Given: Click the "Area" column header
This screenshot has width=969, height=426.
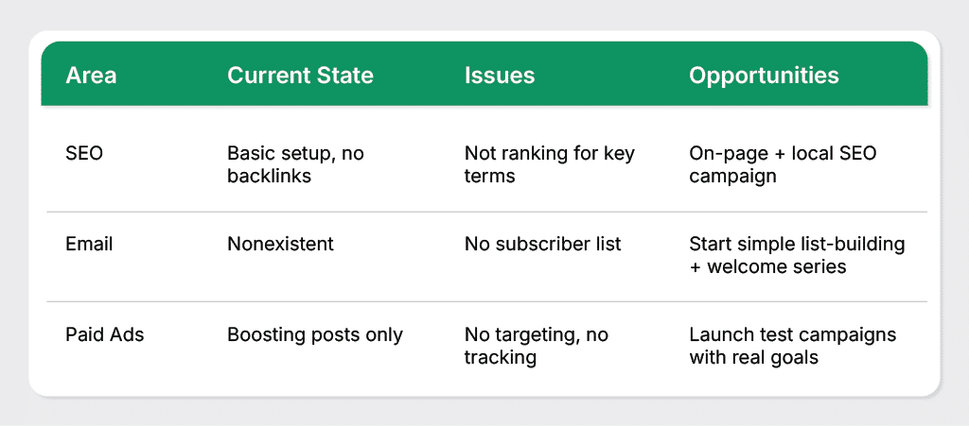Looking at the screenshot, I should [x=91, y=77].
